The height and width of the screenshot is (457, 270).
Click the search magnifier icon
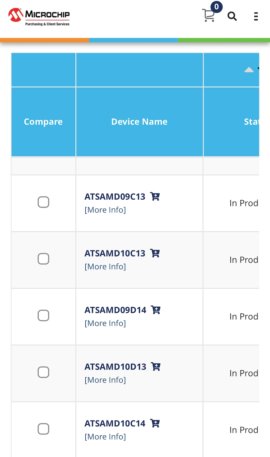coord(232,16)
